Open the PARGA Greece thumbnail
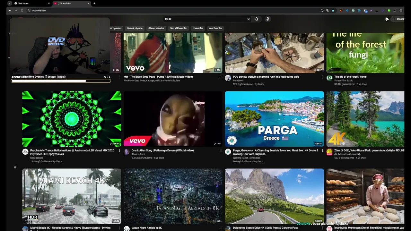The image size is (411, 231). [x=274, y=119]
